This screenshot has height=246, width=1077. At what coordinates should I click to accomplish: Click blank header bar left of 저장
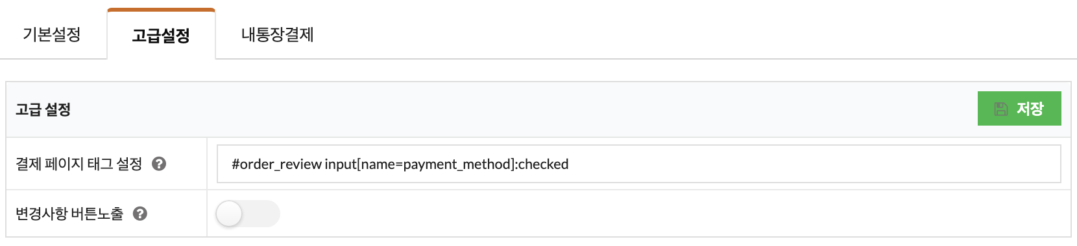(x=519, y=109)
